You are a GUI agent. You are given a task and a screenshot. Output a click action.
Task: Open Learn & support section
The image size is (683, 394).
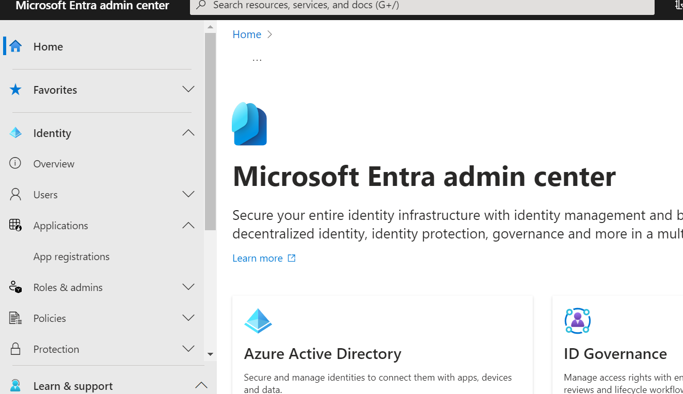point(73,386)
